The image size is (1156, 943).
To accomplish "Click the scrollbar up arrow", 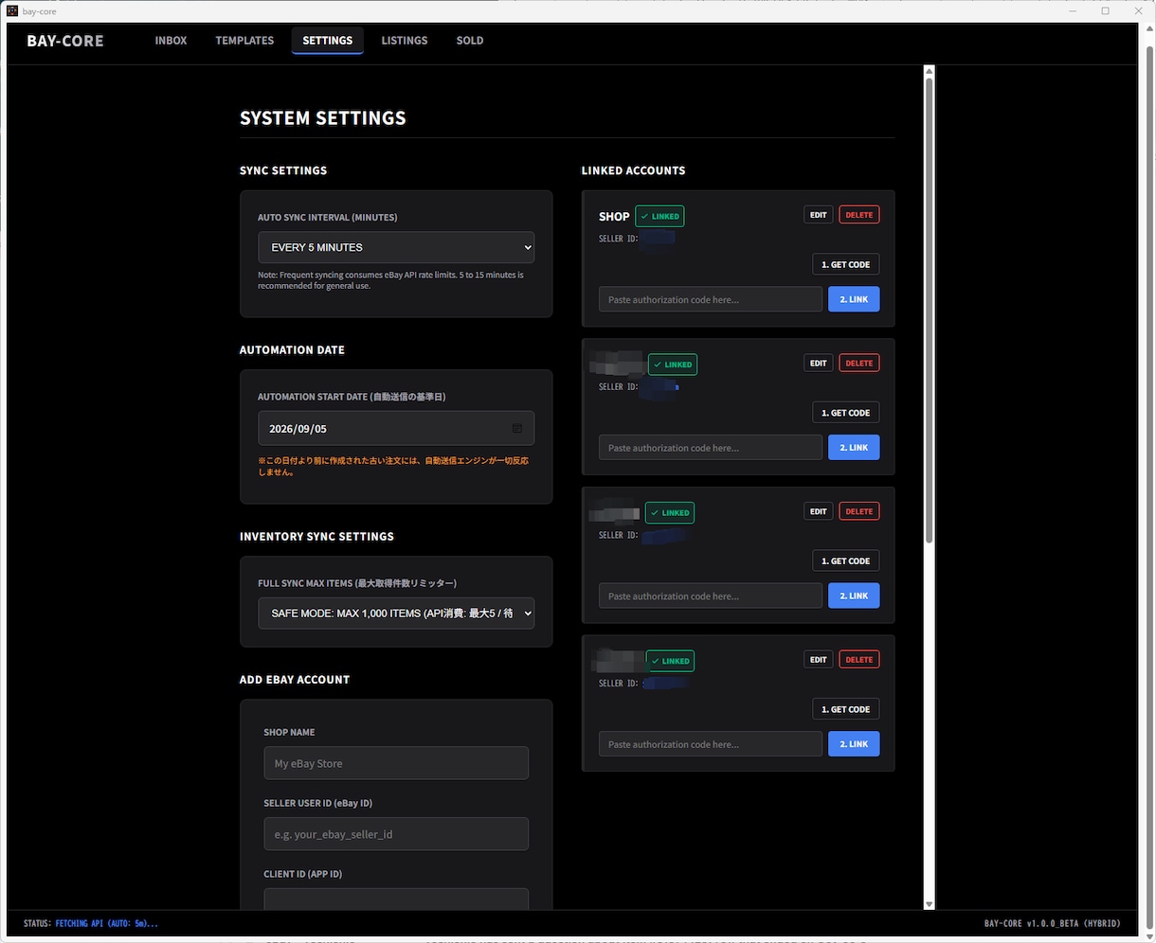I will (x=929, y=71).
